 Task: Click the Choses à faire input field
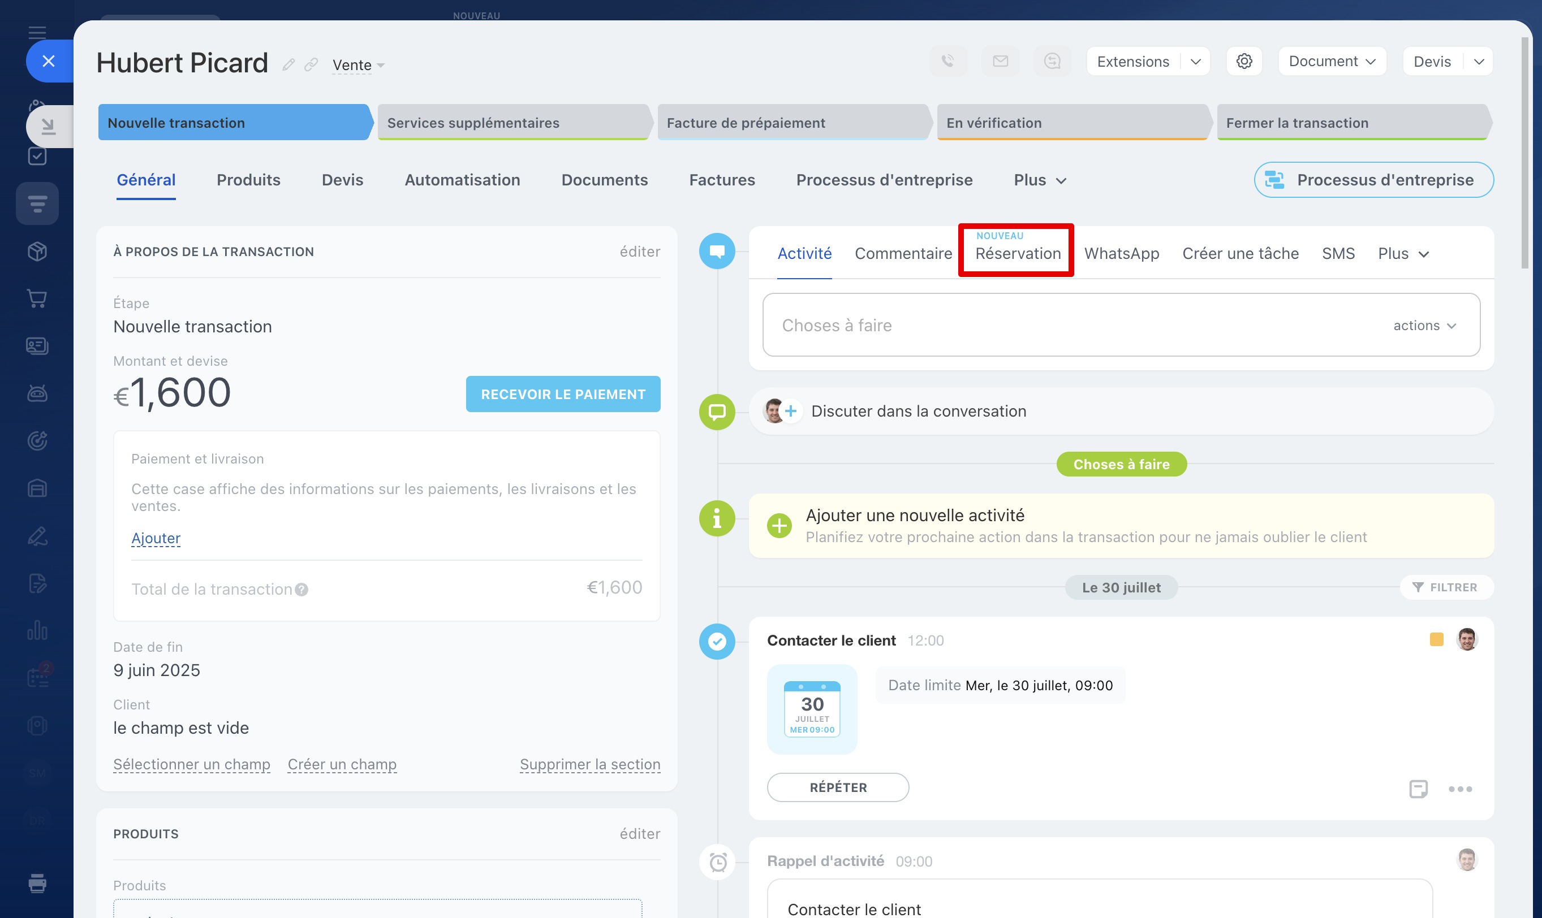pos(1052,326)
